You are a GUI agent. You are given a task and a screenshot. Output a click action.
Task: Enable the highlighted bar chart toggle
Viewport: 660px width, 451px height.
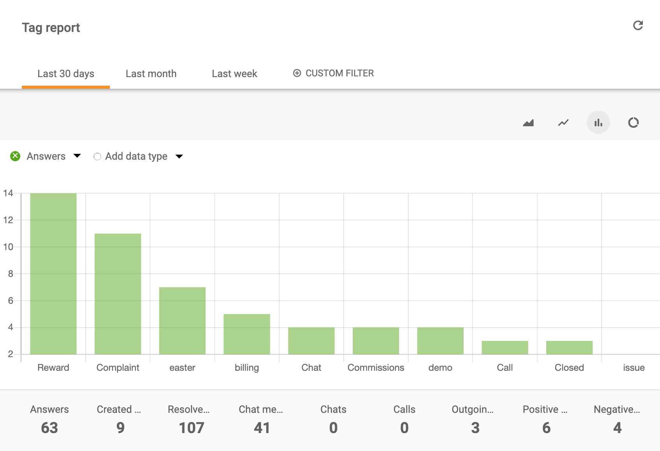point(598,122)
